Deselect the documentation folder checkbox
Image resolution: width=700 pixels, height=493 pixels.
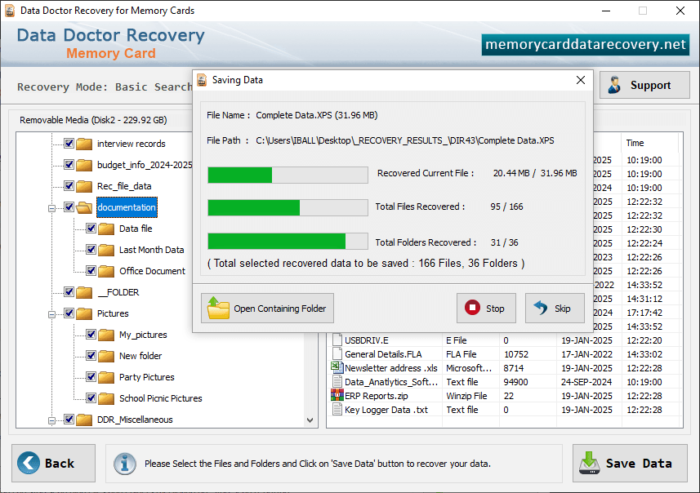point(69,207)
